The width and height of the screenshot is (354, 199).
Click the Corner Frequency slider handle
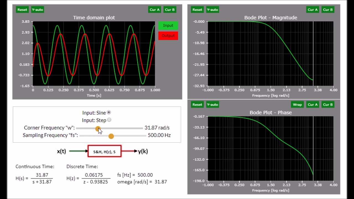98,129
